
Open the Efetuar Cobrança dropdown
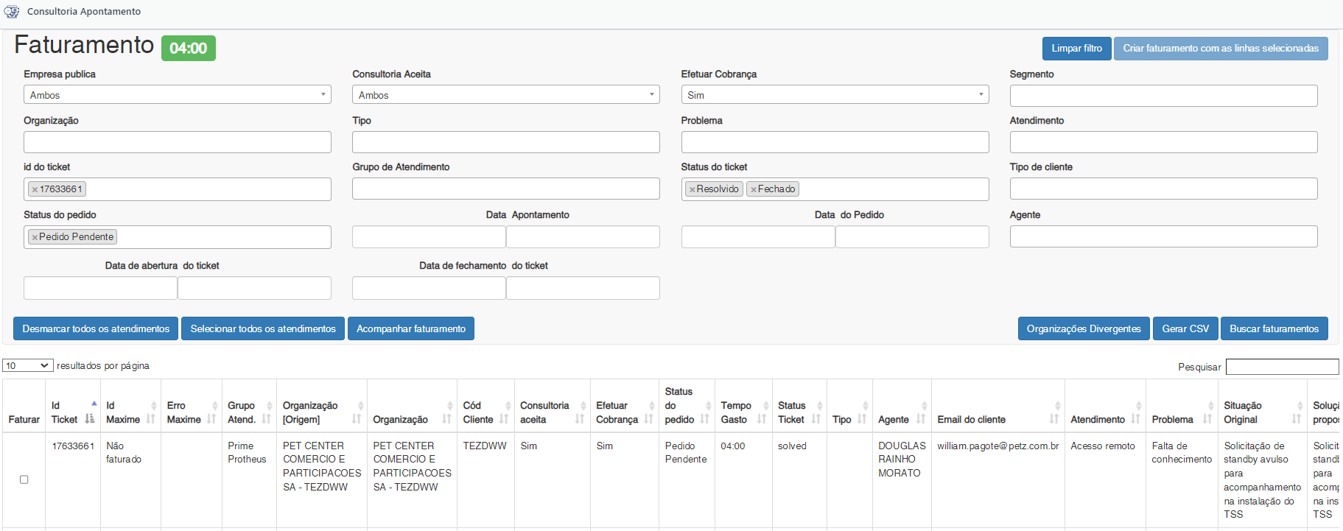(834, 95)
